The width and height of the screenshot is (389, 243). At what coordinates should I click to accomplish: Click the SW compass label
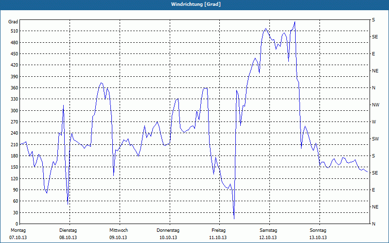[375, 139]
